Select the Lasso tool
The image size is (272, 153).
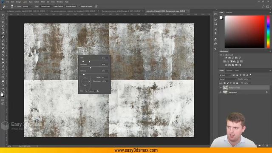pos(3,22)
